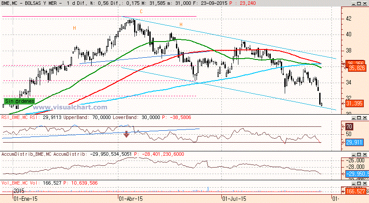Click 'UpperBand: 70,0000' parameter text
The width and height of the screenshot is (369, 203).
click(x=87, y=117)
